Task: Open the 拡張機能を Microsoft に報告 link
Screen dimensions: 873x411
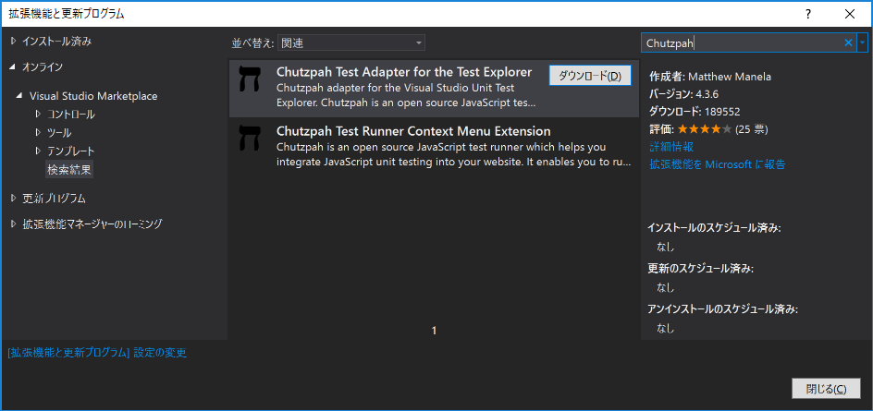Action: click(717, 164)
